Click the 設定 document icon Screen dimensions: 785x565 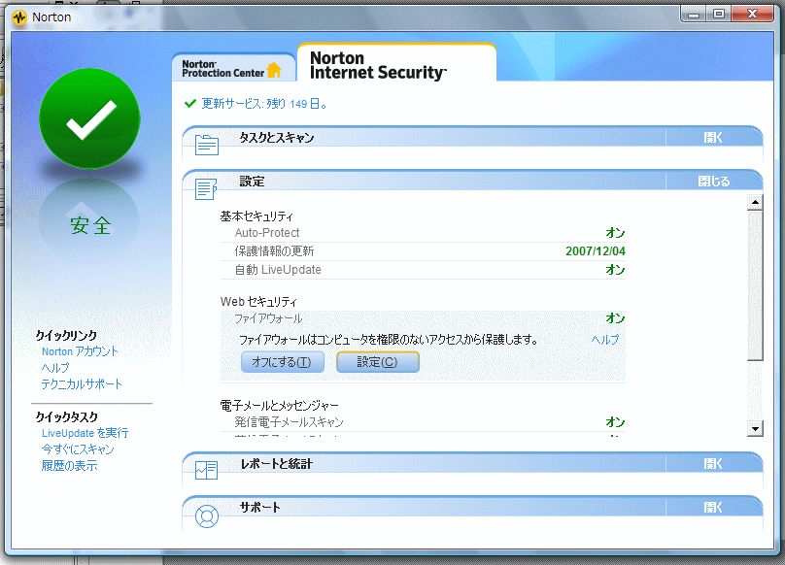coord(206,189)
